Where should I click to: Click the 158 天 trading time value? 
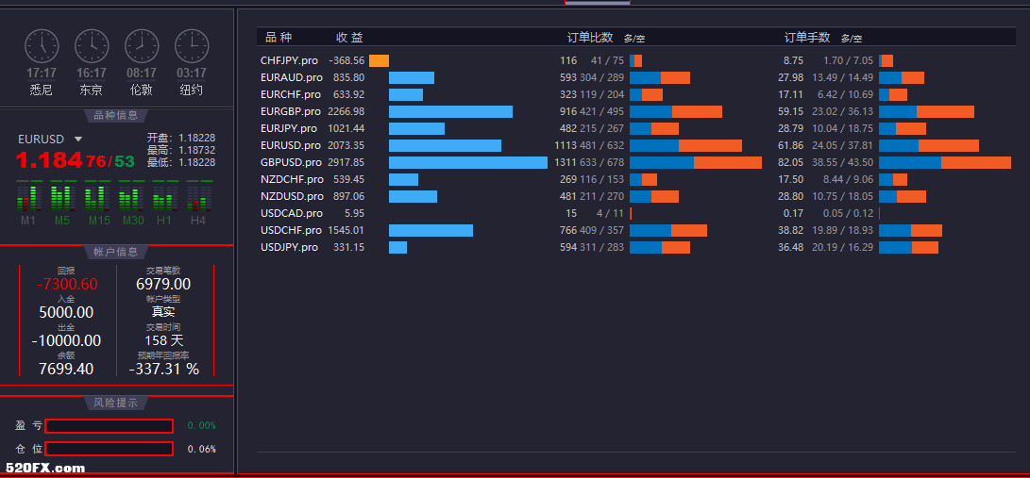click(x=164, y=341)
